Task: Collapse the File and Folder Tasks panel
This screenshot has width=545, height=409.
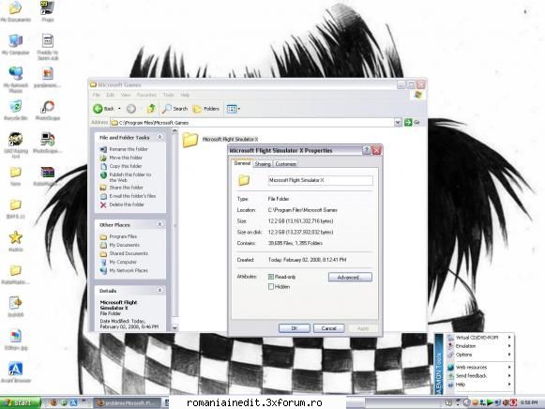Action: [x=159, y=137]
